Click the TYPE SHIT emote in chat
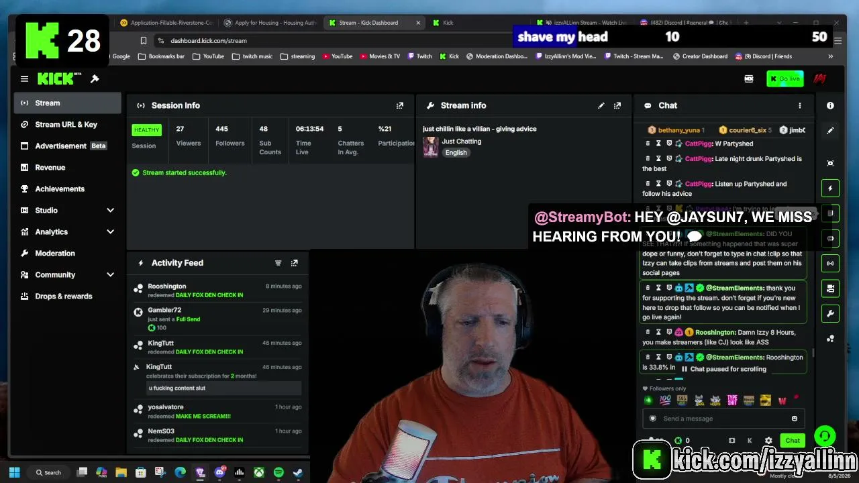Image resolution: width=859 pixels, height=483 pixels. tap(732, 400)
